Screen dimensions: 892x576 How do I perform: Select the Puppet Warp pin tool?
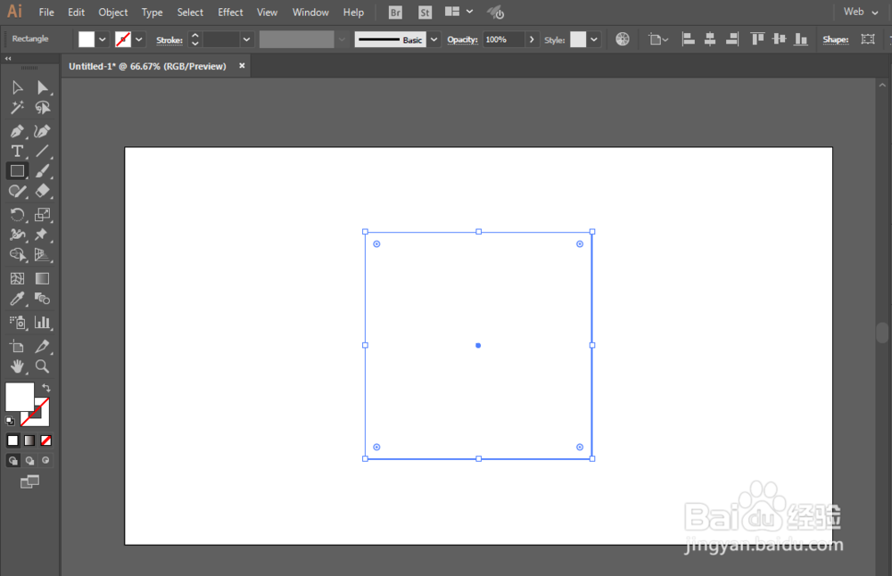click(42, 235)
